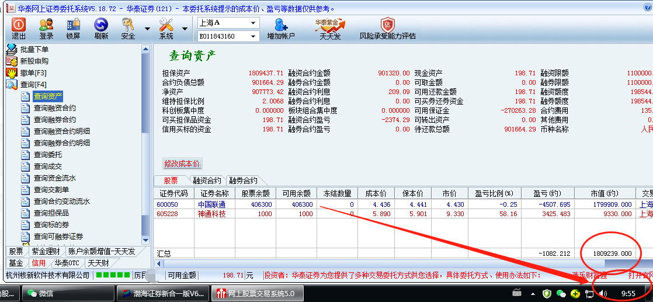Expand the arrow next to 系统
The height and width of the screenshot is (302, 653).
click(185, 29)
